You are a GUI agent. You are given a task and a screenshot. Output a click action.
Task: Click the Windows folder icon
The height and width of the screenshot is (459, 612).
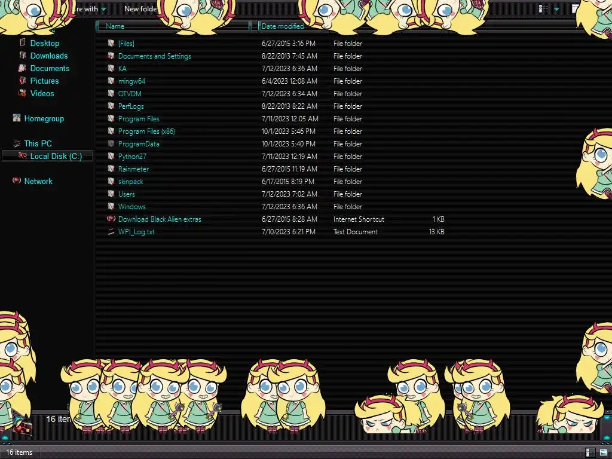(111, 206)
